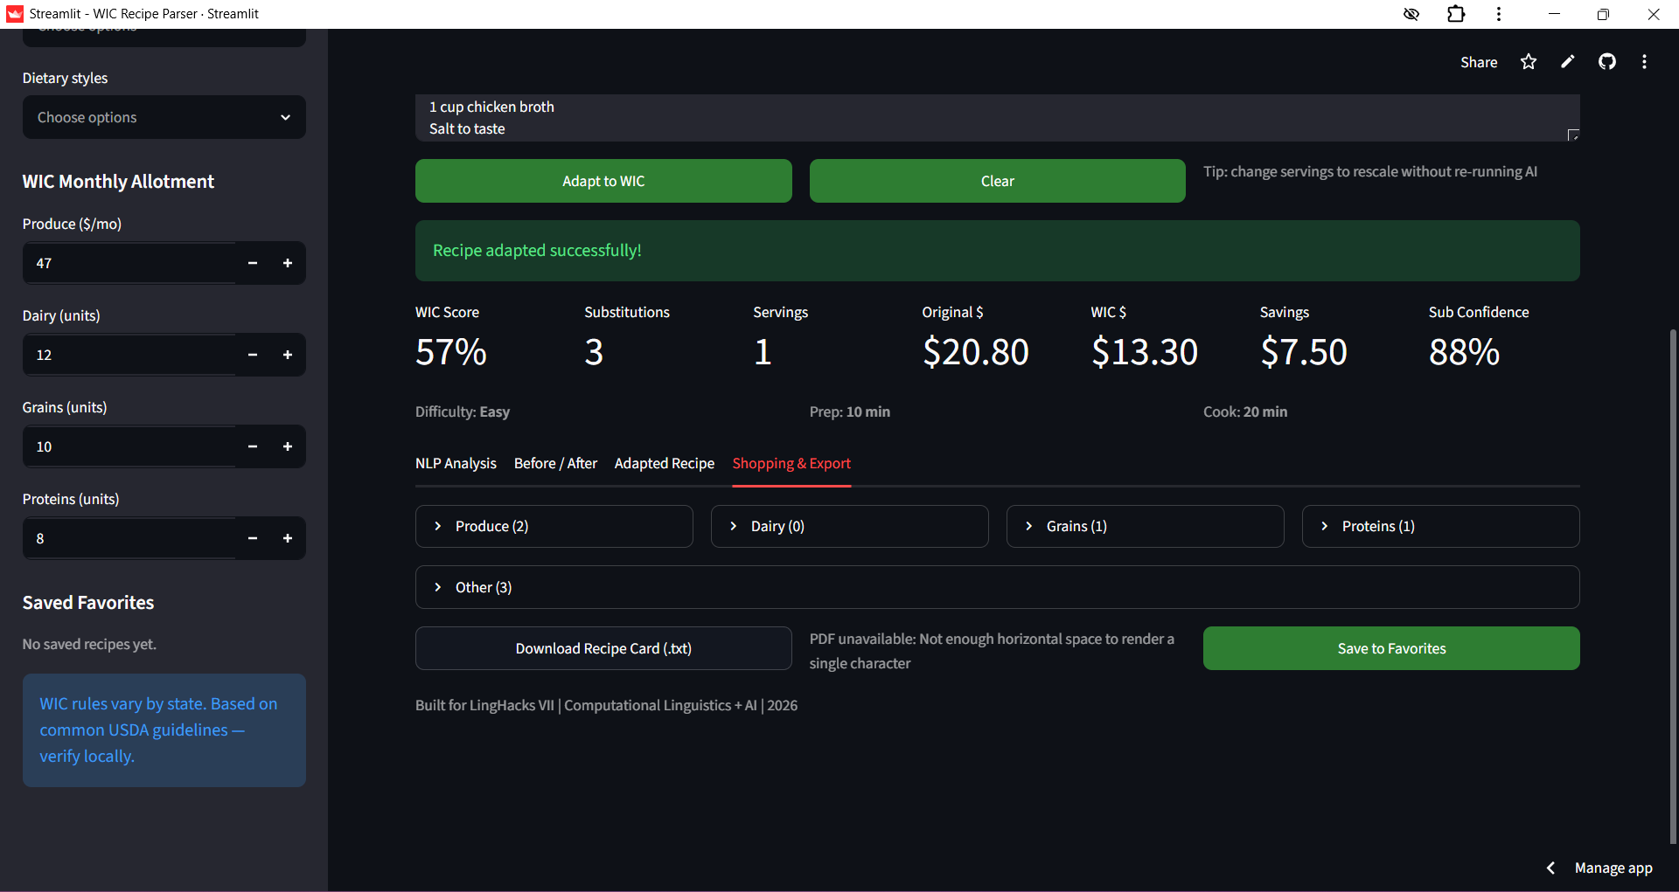The height and width of the screenshot is (892, 1679).
Task: Click the green Clear button
Action: (998, 181)
